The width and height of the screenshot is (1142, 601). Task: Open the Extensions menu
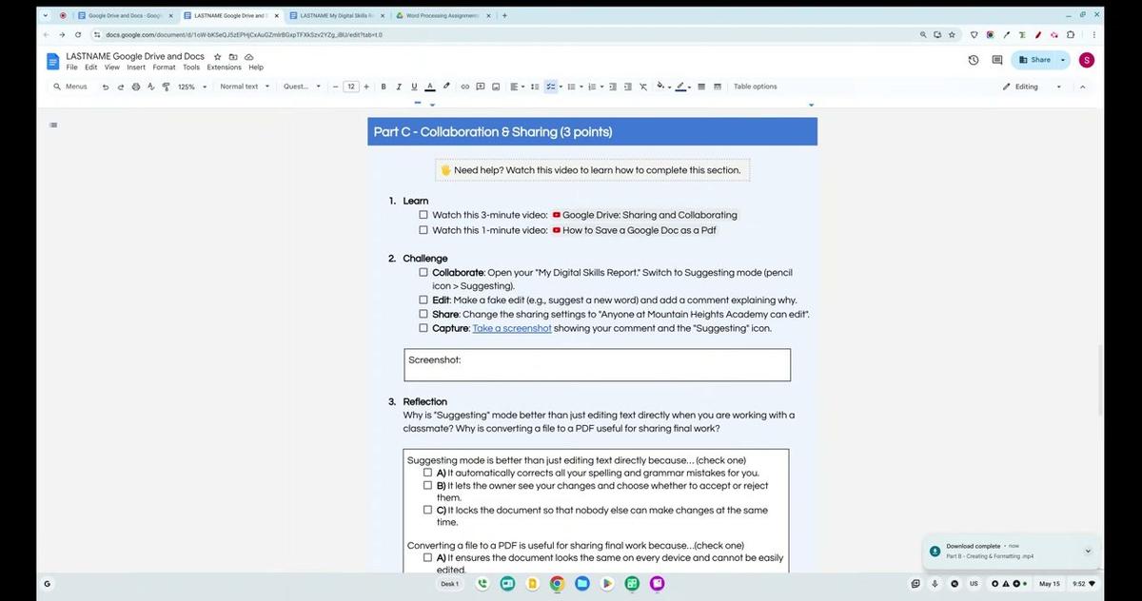tap(225, 68)
